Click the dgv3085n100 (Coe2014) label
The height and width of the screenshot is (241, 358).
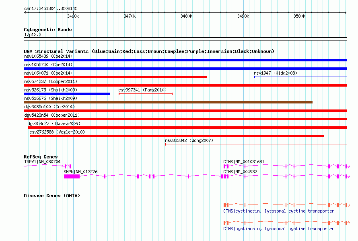click(49, 107)
